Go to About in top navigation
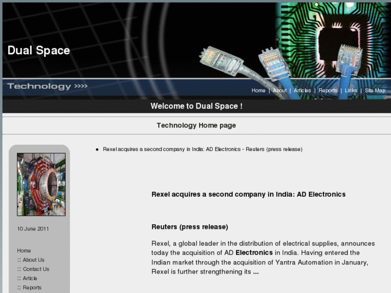Viewport: 391px width, 293px height. (x=280, y=90)
